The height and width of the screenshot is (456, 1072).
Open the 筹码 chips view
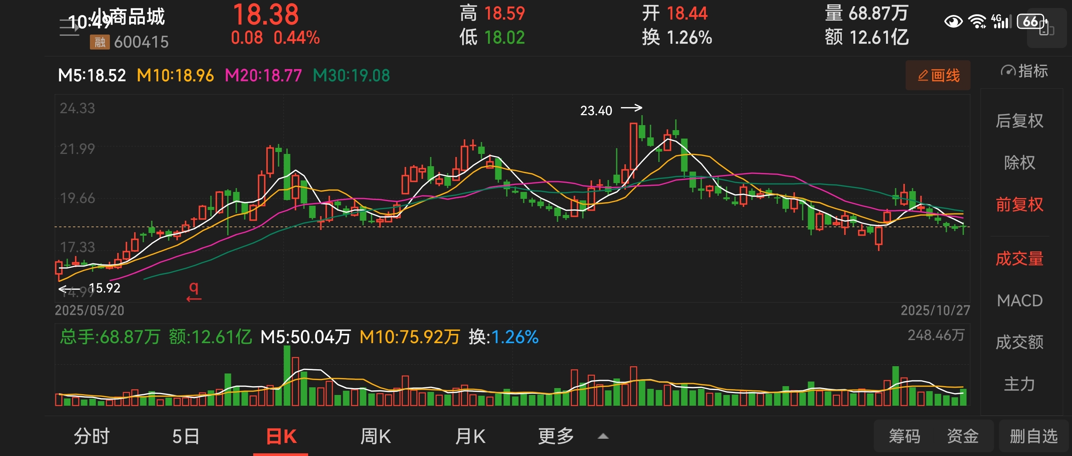(904, 436)
